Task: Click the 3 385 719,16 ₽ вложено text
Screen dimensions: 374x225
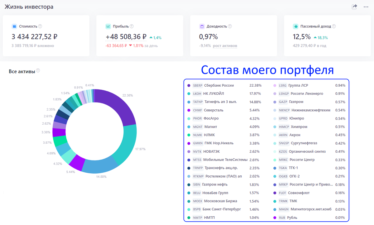Action: pyautogui.click(x=33, y=46)
